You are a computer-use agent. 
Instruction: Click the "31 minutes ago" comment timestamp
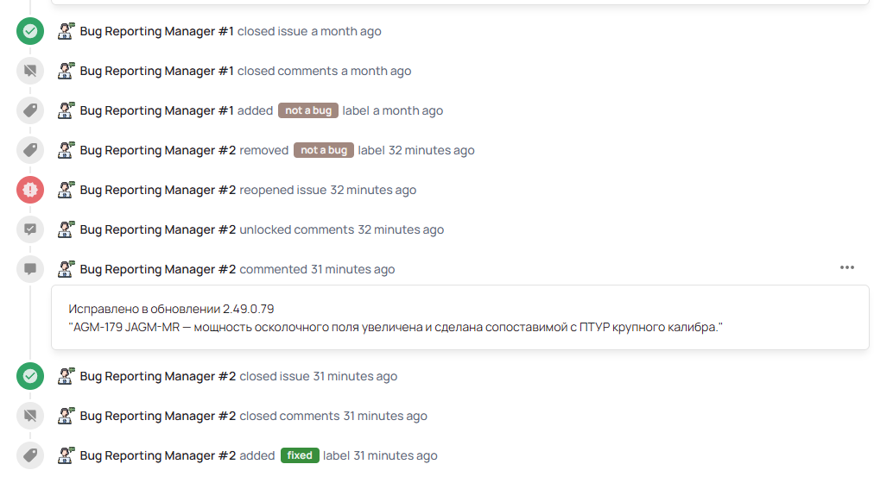[352, 269]
